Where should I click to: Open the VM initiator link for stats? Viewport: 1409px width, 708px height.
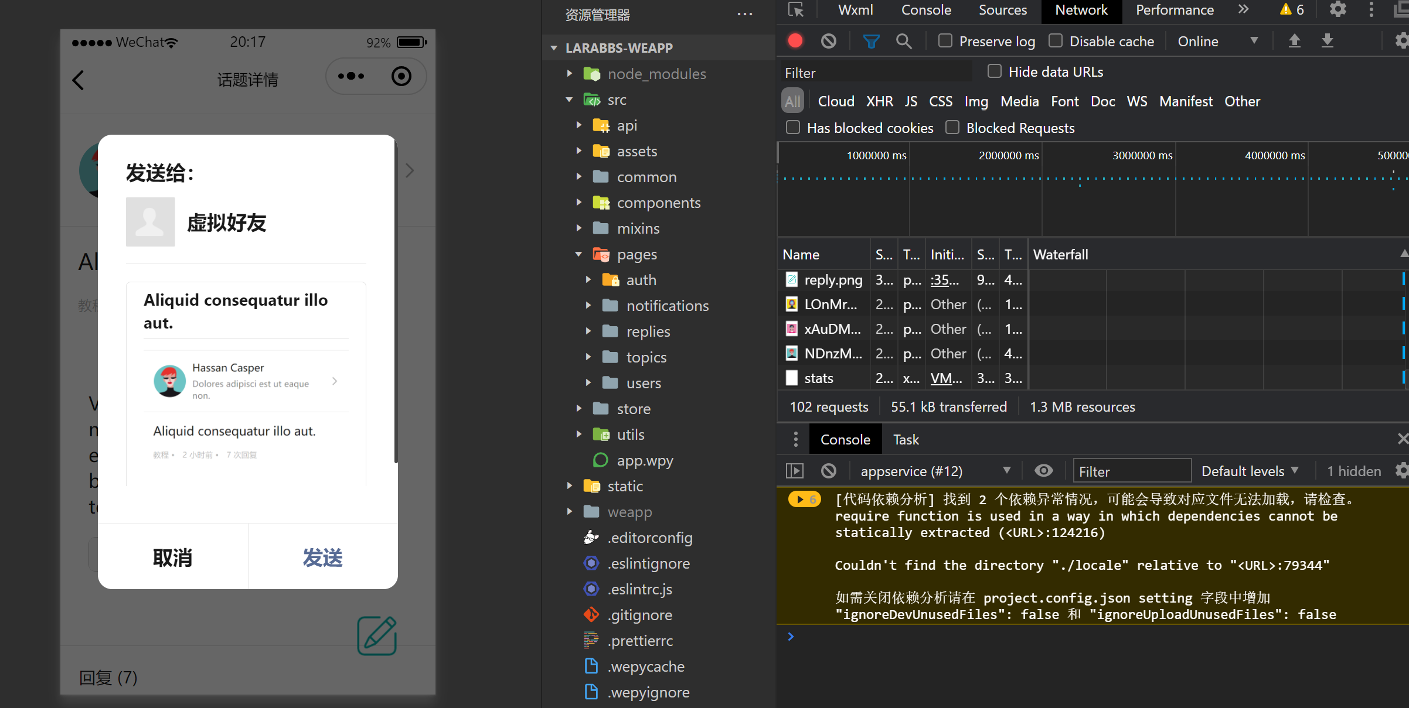946,378
